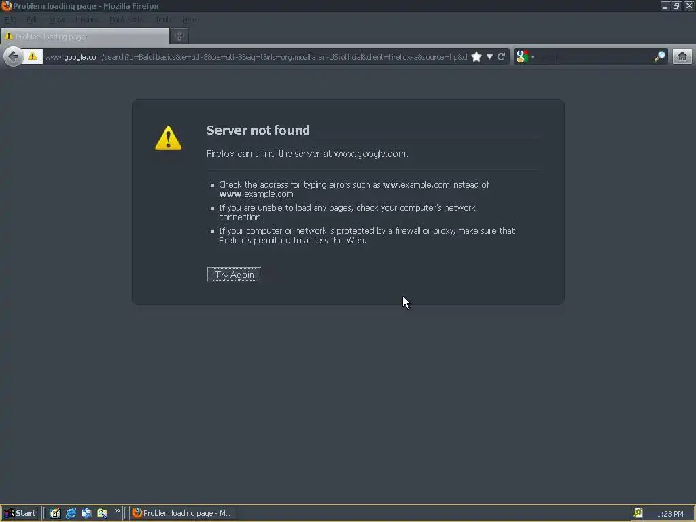This screenshot has width=696, height=522.
Task: Launch Internet Explorer from quick launch
Action: pos(71,513)
